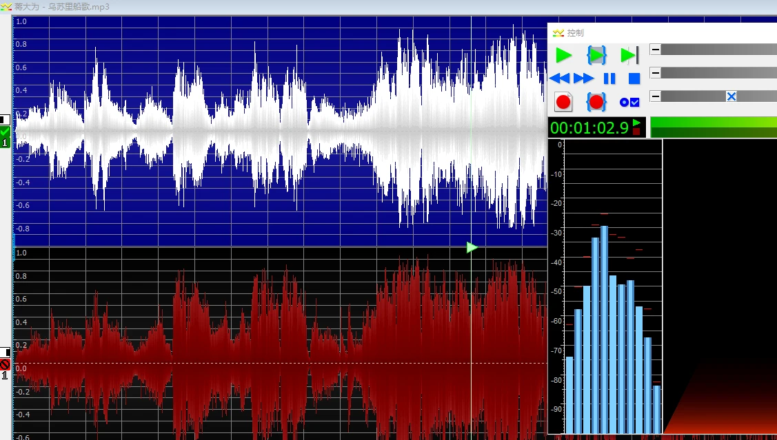Click the X handle on the bottom slider
Image resolution: width=777 pixels, height=440 pixels.
(x=731, y=96)
